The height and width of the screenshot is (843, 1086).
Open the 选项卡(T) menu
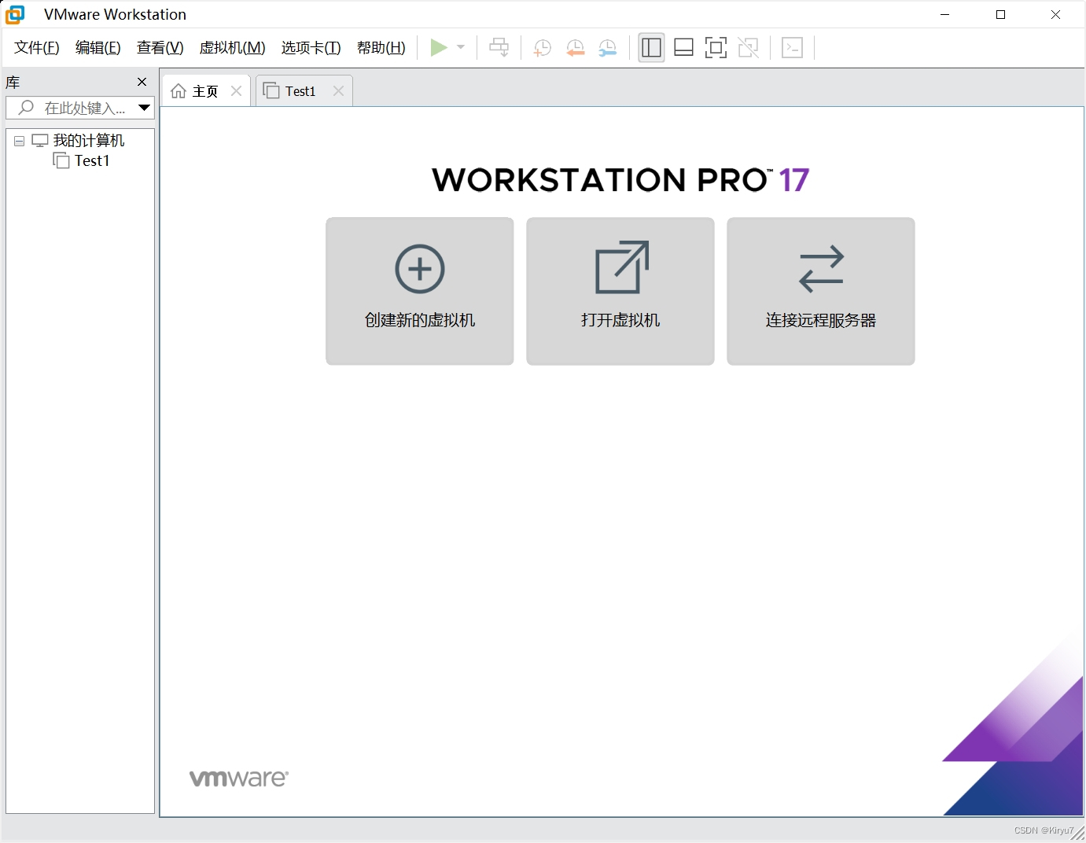[x=311, y=48]
